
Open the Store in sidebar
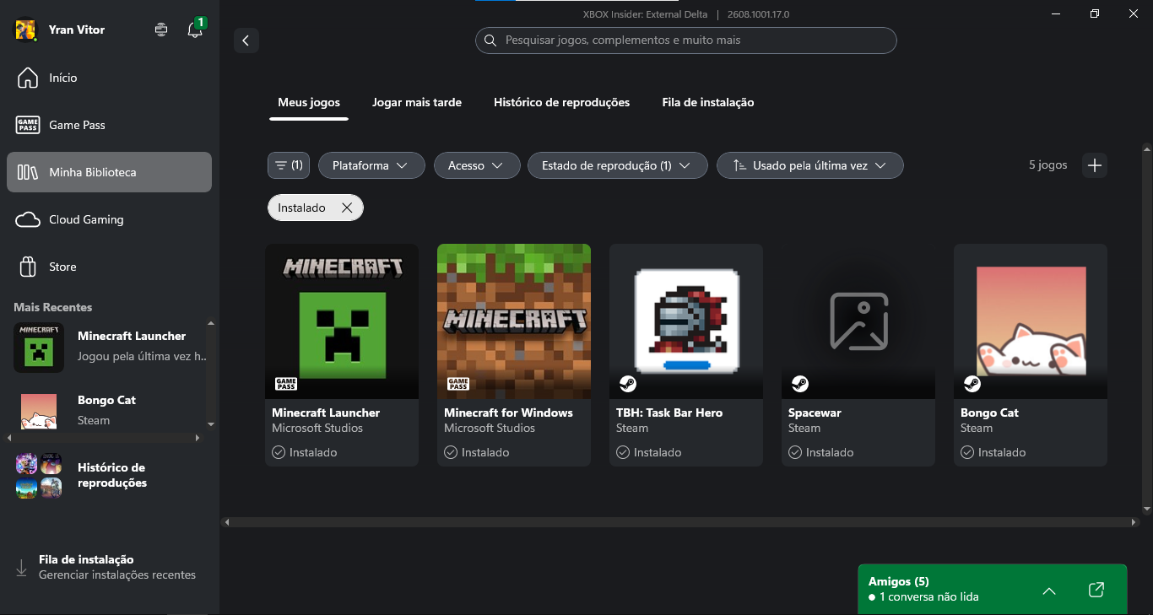point(110,267)
